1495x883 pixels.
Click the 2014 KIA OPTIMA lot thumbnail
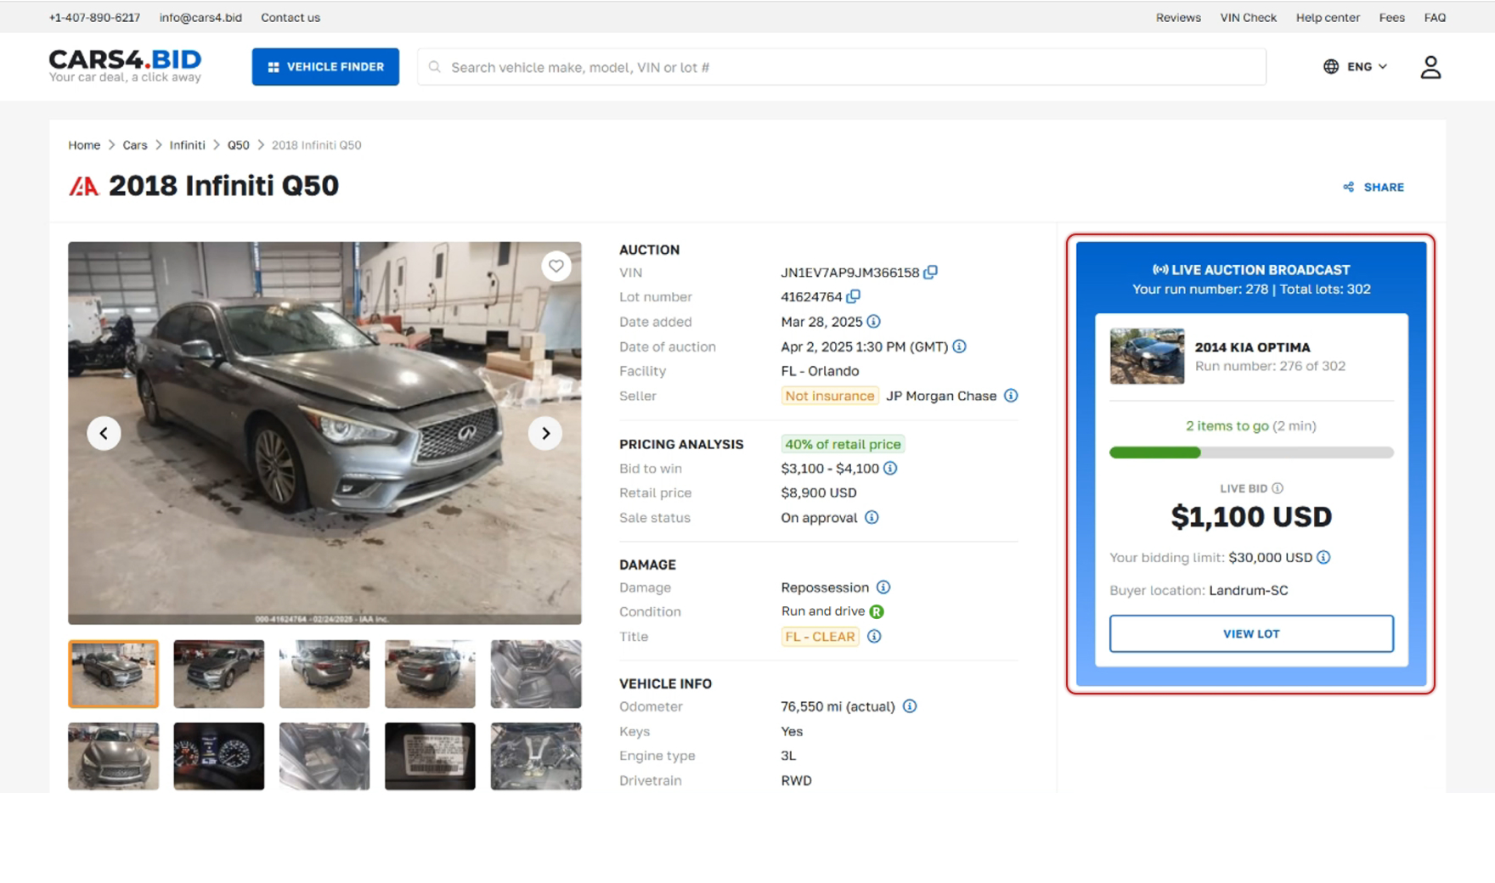coord(1147,357)
